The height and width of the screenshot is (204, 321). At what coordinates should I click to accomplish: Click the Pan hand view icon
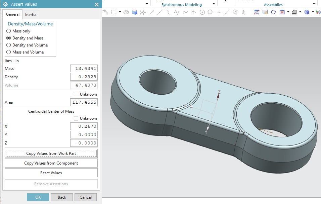(265, 12)
